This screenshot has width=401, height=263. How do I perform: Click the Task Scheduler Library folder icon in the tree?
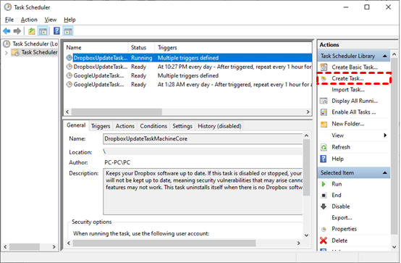pyautogui.click(x=16, y=52)
